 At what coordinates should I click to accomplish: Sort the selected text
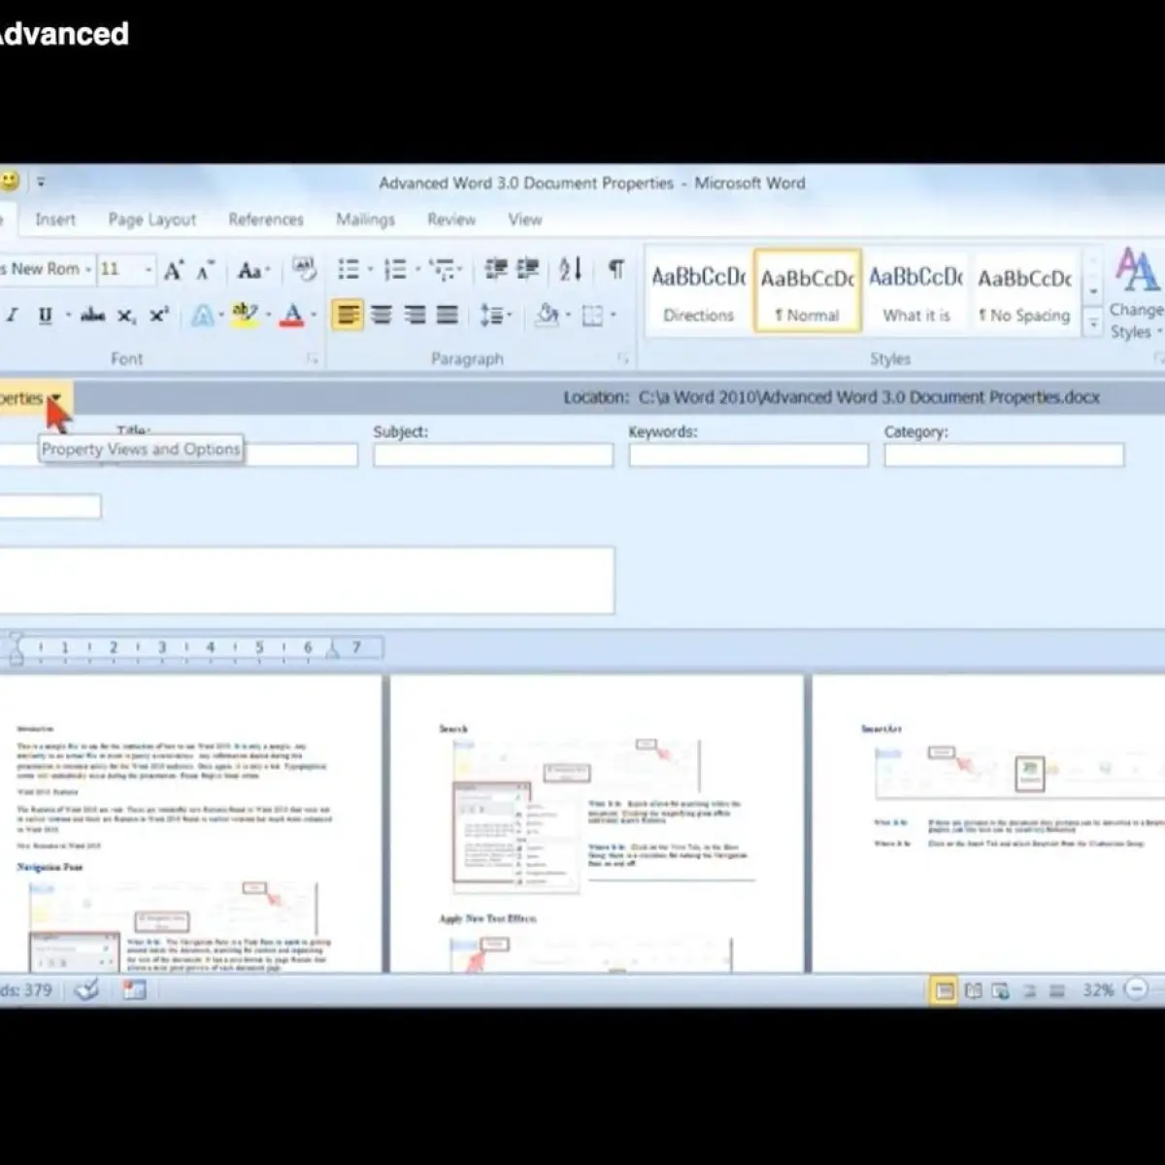[571, 269]
